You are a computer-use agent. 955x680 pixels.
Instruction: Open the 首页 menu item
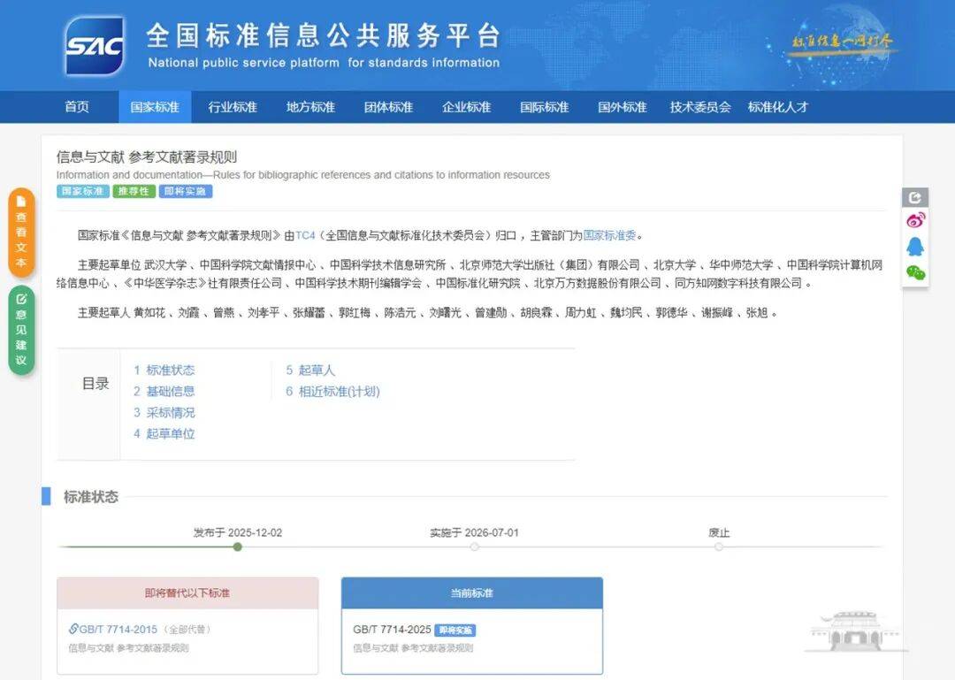pyautogui.click(x=76, y=107)
